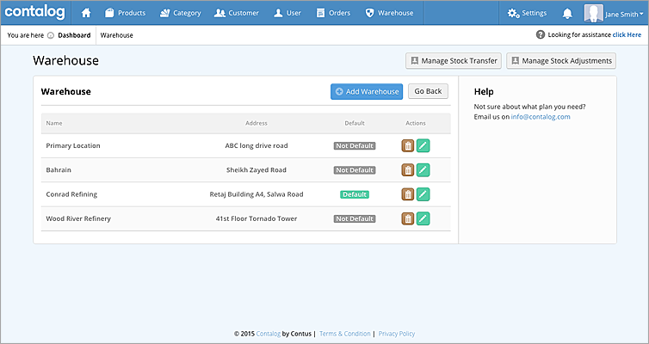
Task: Edit the Wood River Refinery warehouse
Action: (x=423, y=218)
